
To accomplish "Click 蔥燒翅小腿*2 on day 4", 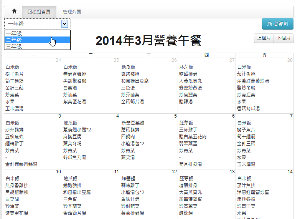I will click(x=77, y=130).
